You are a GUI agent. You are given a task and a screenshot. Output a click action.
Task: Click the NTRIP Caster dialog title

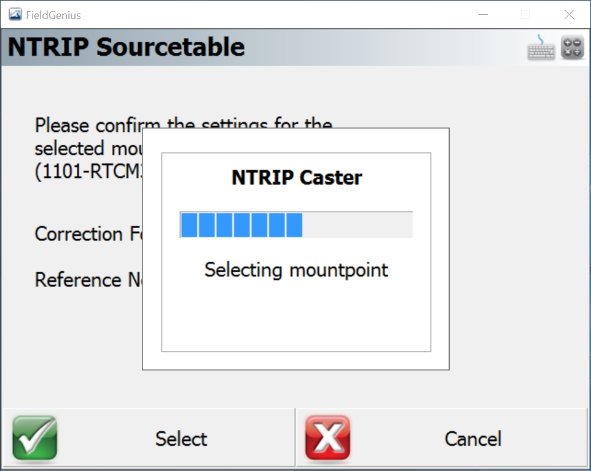pyautogui.click(x=295, y=178)
